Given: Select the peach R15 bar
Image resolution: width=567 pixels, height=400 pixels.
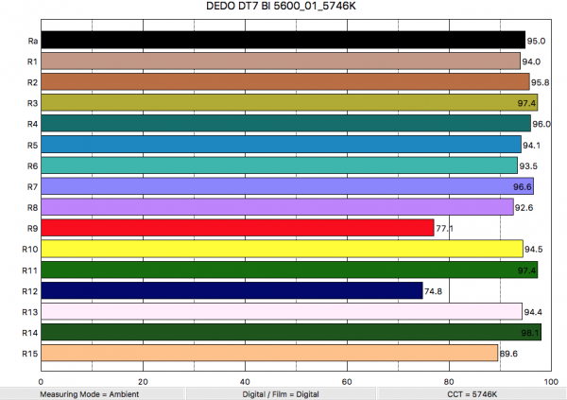Looking at the screenshot, I should point(268,353).
